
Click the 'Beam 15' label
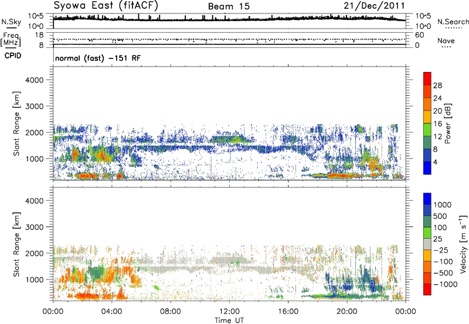click(229, 6)
